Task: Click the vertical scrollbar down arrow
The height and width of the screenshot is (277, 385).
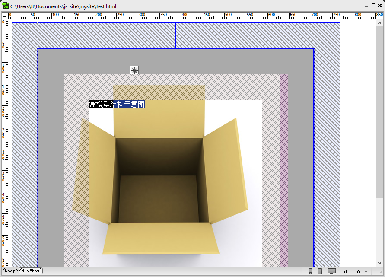Action: [x=379, y=263]
